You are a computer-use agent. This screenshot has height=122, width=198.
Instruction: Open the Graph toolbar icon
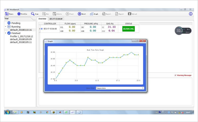[92, 14]
